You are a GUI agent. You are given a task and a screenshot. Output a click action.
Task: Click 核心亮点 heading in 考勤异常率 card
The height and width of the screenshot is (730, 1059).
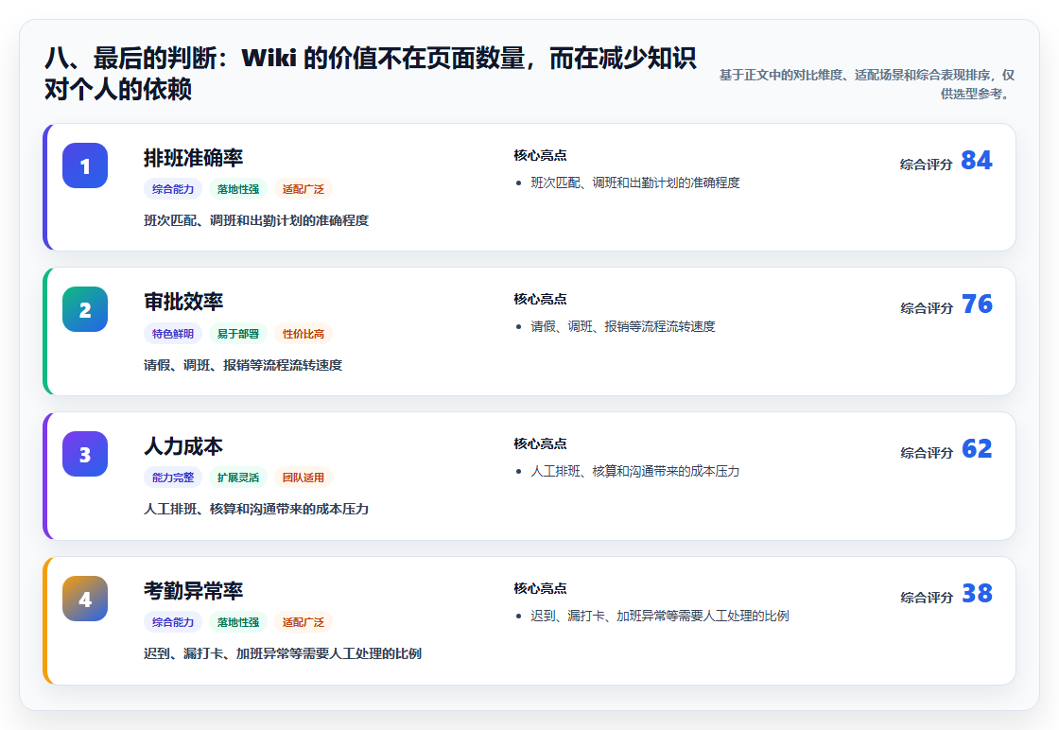540,588
